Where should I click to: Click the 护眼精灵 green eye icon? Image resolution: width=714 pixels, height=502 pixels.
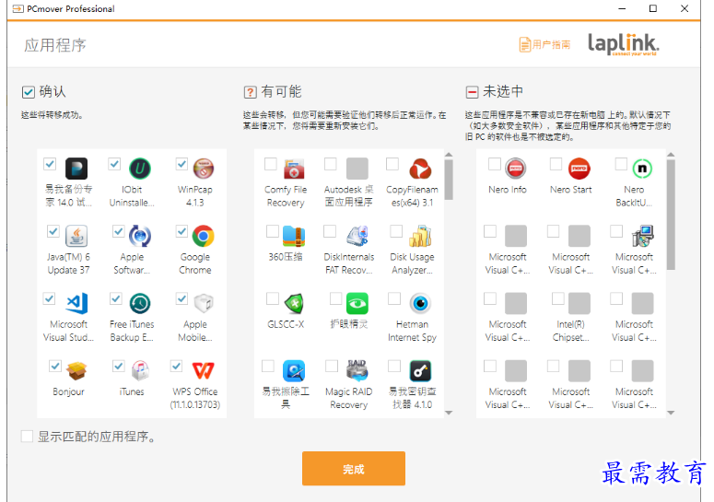click(x=357, y=304)
